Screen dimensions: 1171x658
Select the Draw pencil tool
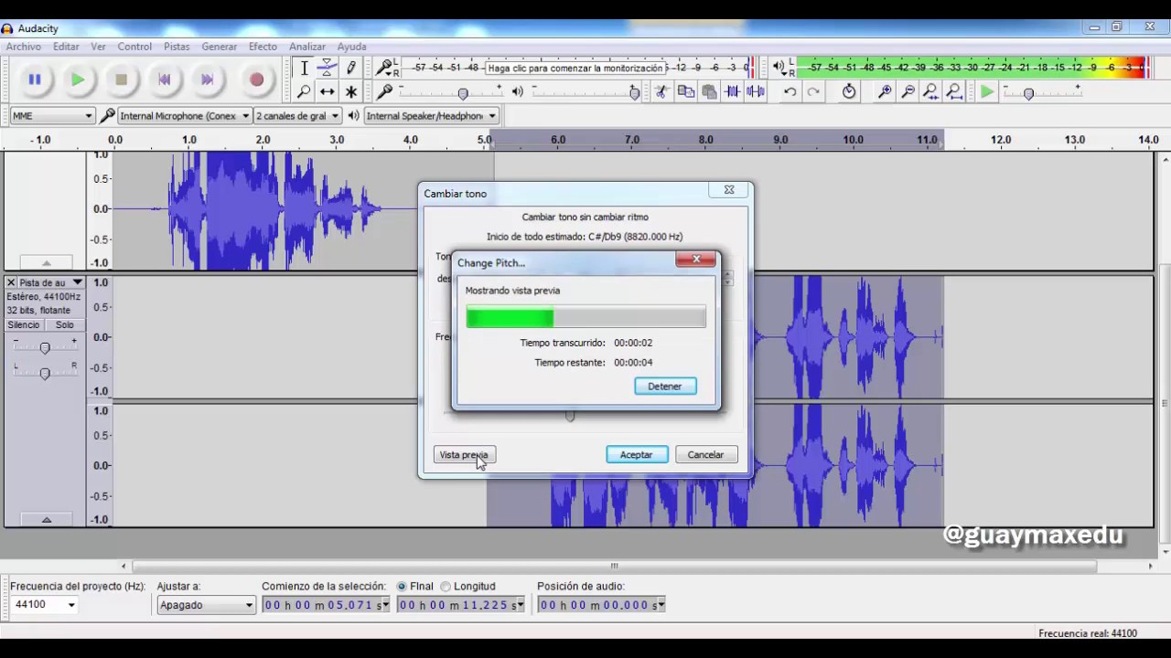[351, 69]
